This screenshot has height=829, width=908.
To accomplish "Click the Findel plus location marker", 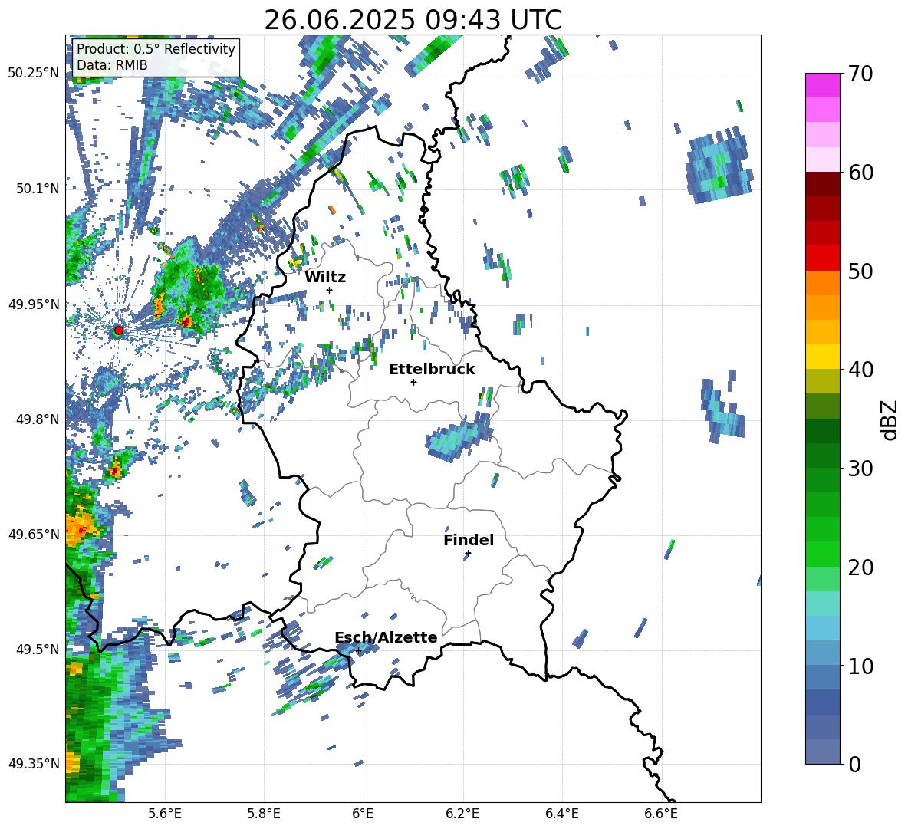I will coord(468,554).
